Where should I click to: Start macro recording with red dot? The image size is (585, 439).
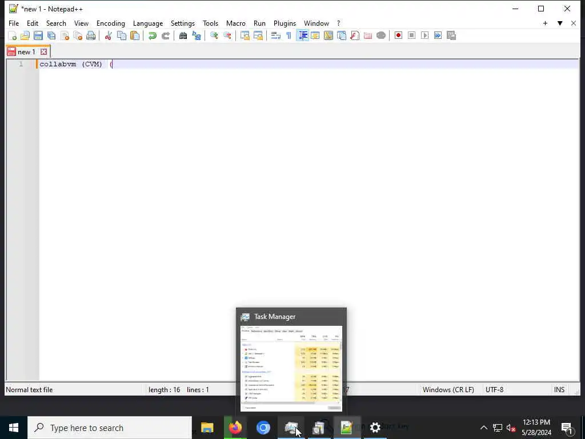[x=398, y=35]
